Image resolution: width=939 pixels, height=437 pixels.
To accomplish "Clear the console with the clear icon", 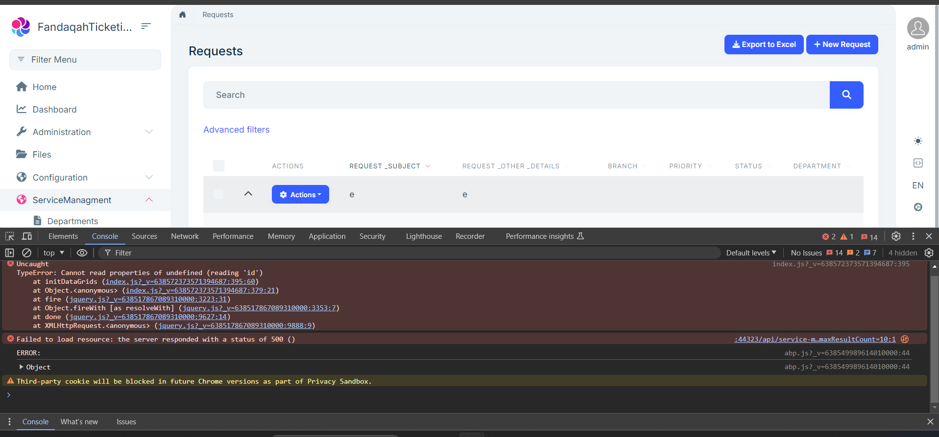I will point(27,253).
